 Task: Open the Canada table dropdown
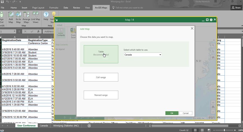pos(142,55)
